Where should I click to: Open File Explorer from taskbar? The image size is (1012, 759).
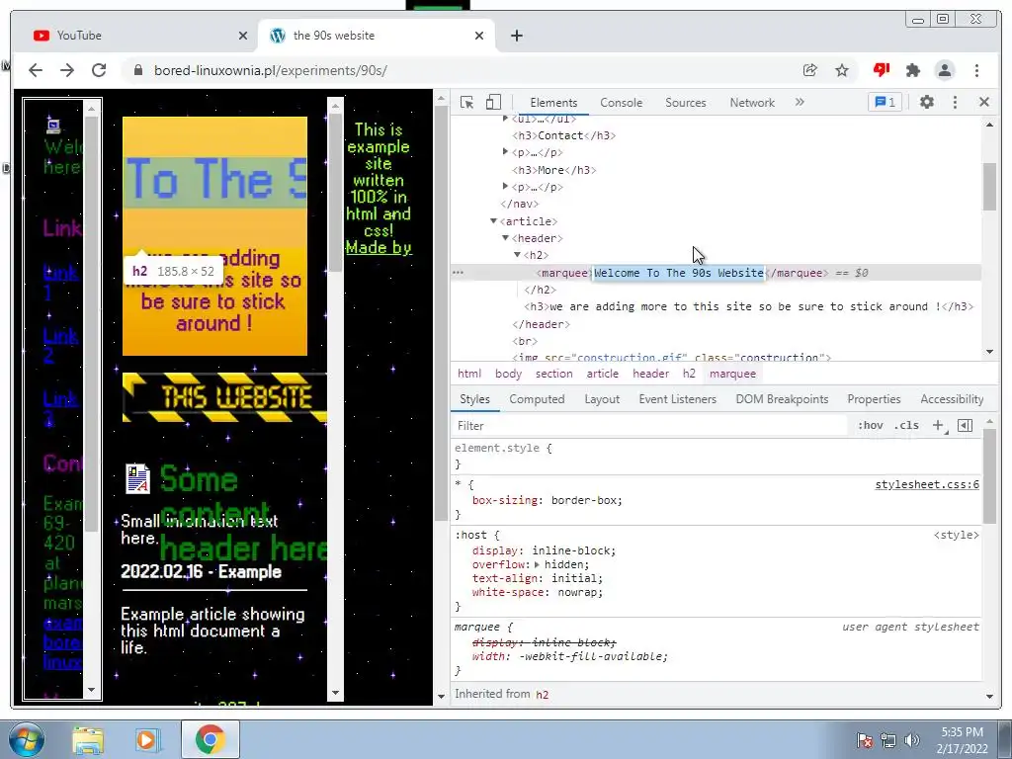(87, 739)
